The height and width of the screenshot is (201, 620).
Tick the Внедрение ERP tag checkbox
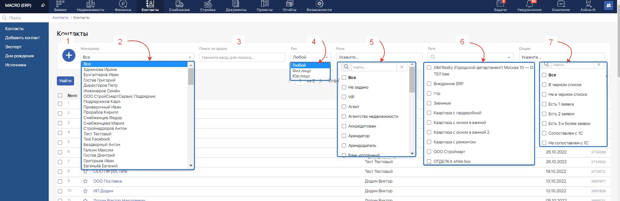(x=429, y=84)
